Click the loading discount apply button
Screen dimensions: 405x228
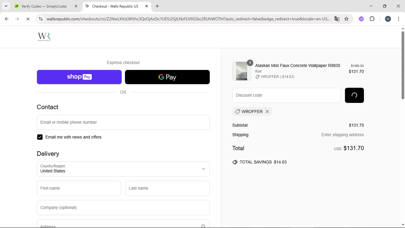pos(354,95)
